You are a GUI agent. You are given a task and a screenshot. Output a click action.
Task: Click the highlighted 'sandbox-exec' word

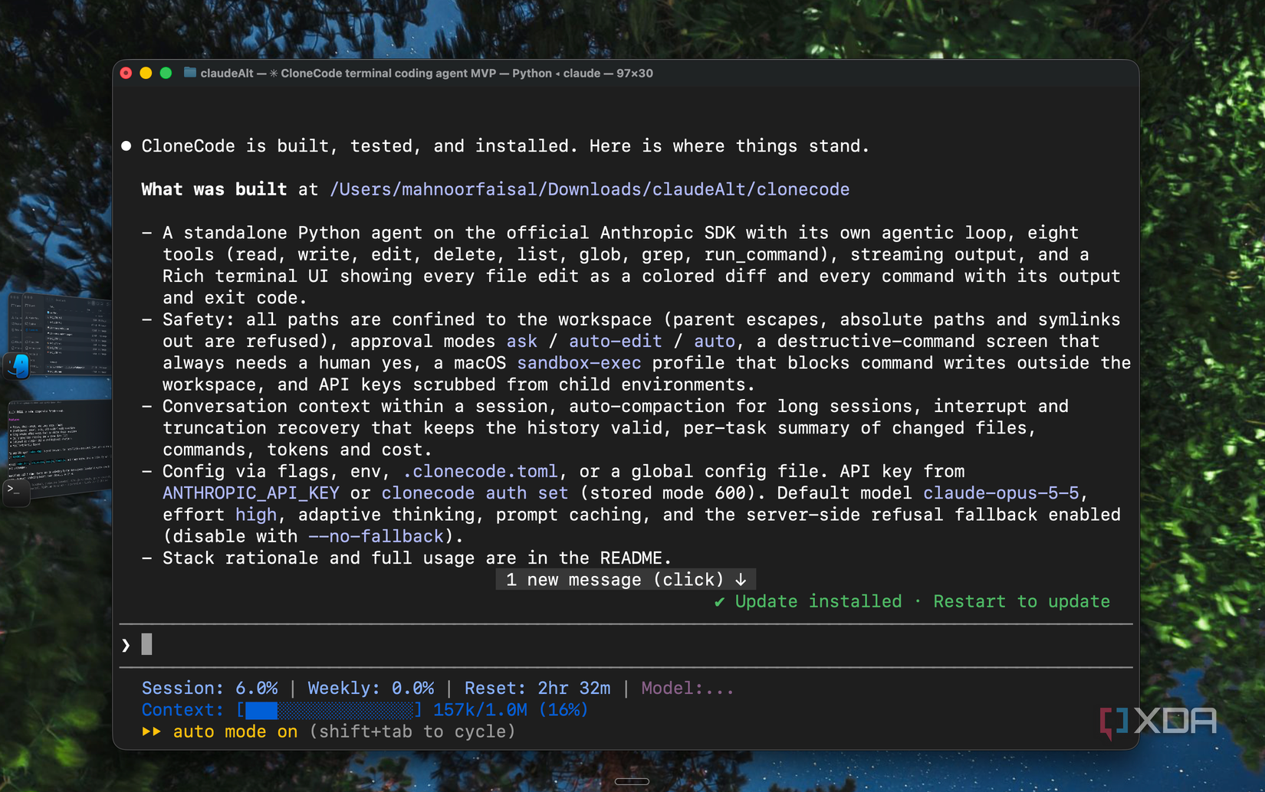point(579,363)
